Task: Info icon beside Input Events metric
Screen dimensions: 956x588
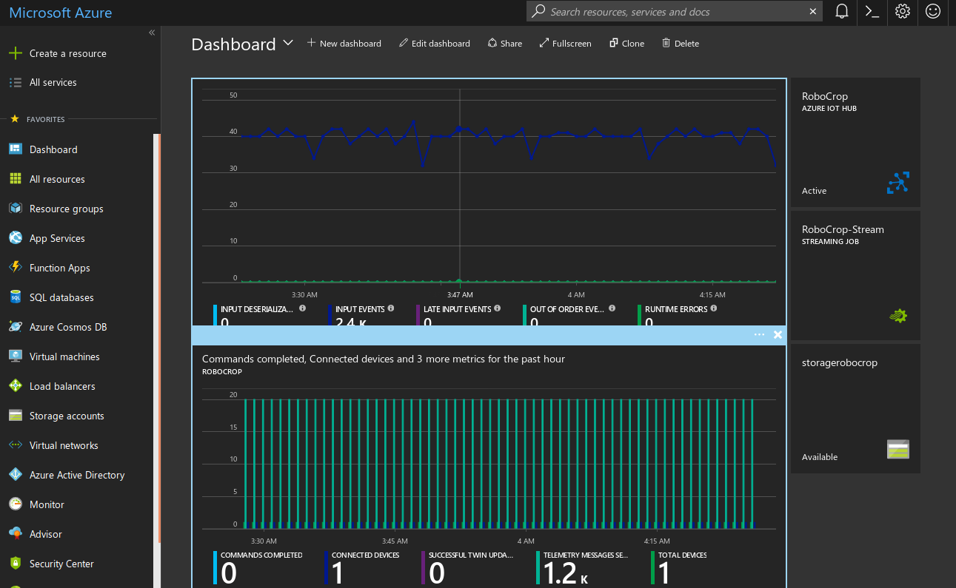Action: click(391, 308)
